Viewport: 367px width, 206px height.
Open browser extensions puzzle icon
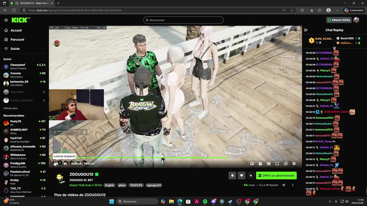(302, 10)
